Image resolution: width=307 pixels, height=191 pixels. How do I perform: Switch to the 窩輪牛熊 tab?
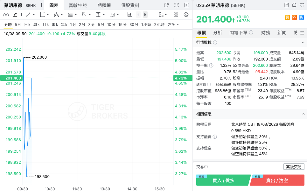78,5
